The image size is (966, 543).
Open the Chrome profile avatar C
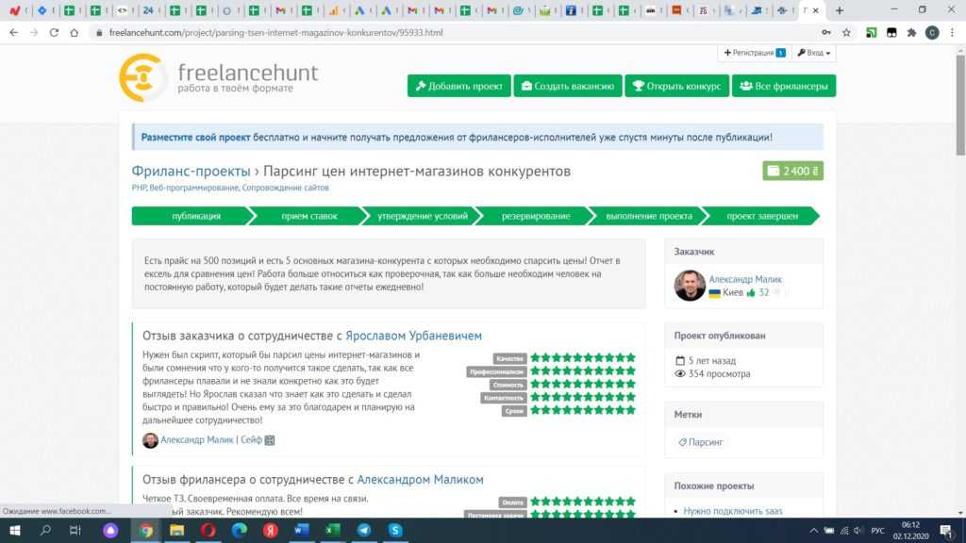tap(932, 33)
